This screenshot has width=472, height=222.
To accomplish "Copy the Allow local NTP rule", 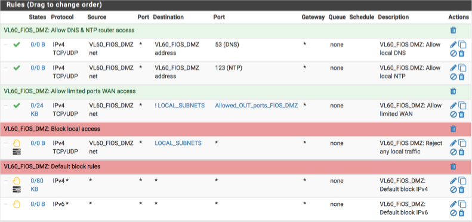I will point(462,69).
